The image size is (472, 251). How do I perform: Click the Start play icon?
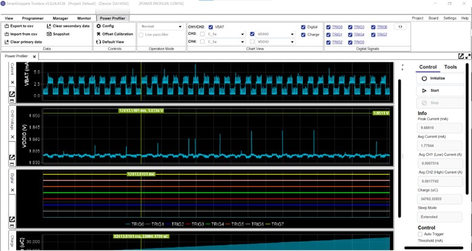click(x=424, y=91)
